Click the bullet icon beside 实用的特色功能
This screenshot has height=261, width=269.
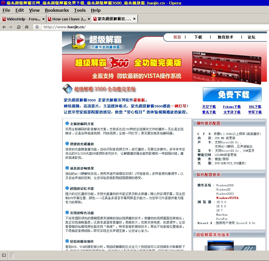click(67, 213)
